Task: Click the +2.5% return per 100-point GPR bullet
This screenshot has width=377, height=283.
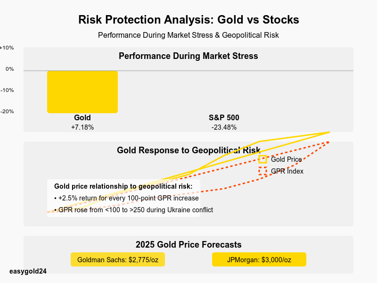Action: point(126,198)
